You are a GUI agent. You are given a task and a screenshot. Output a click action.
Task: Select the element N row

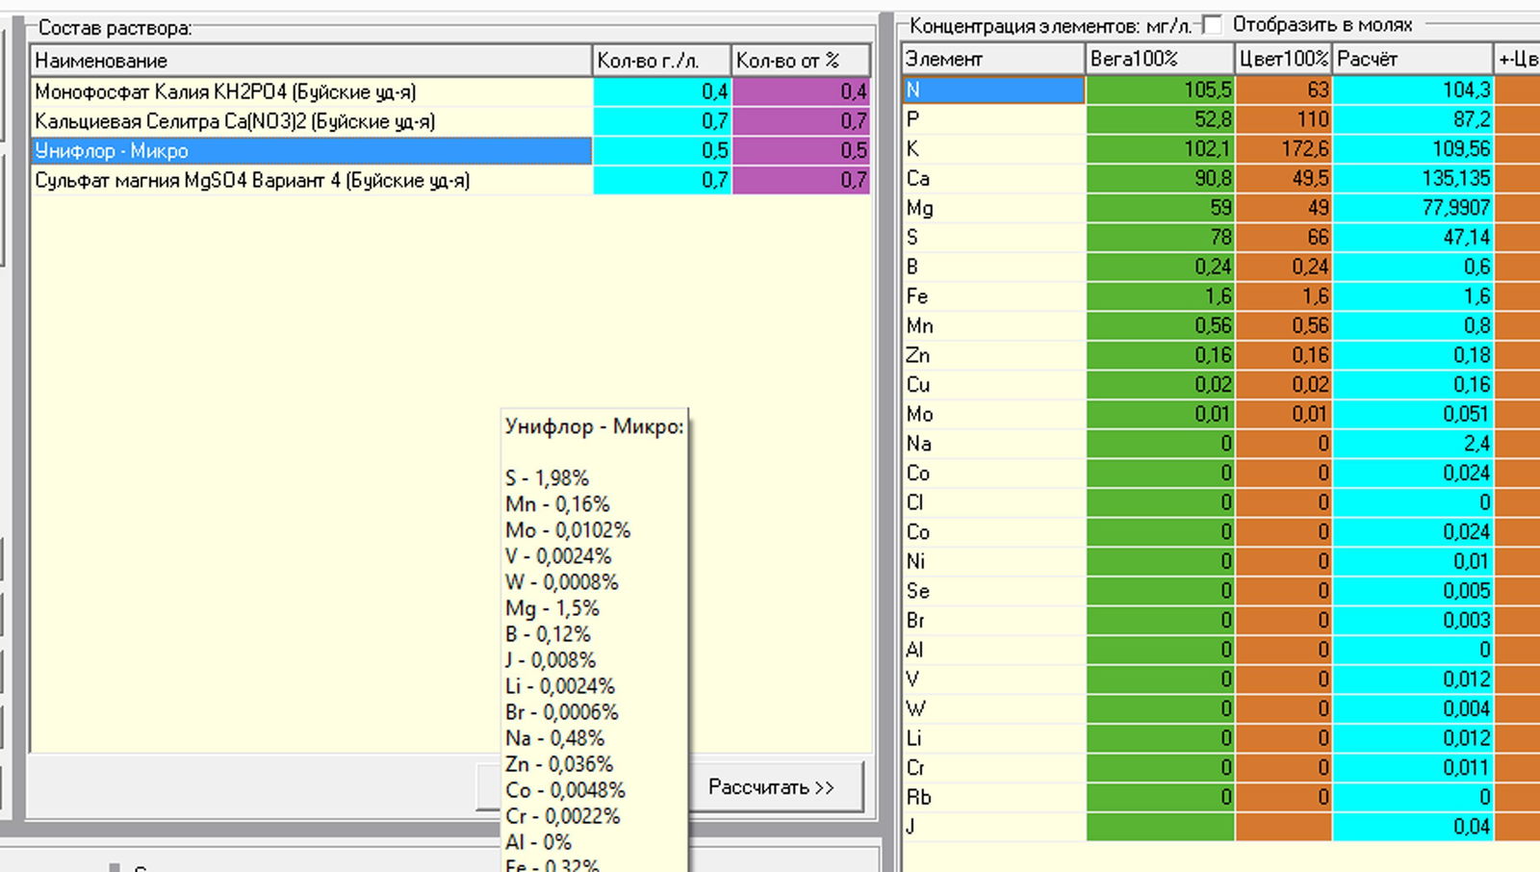coord(993,90)
